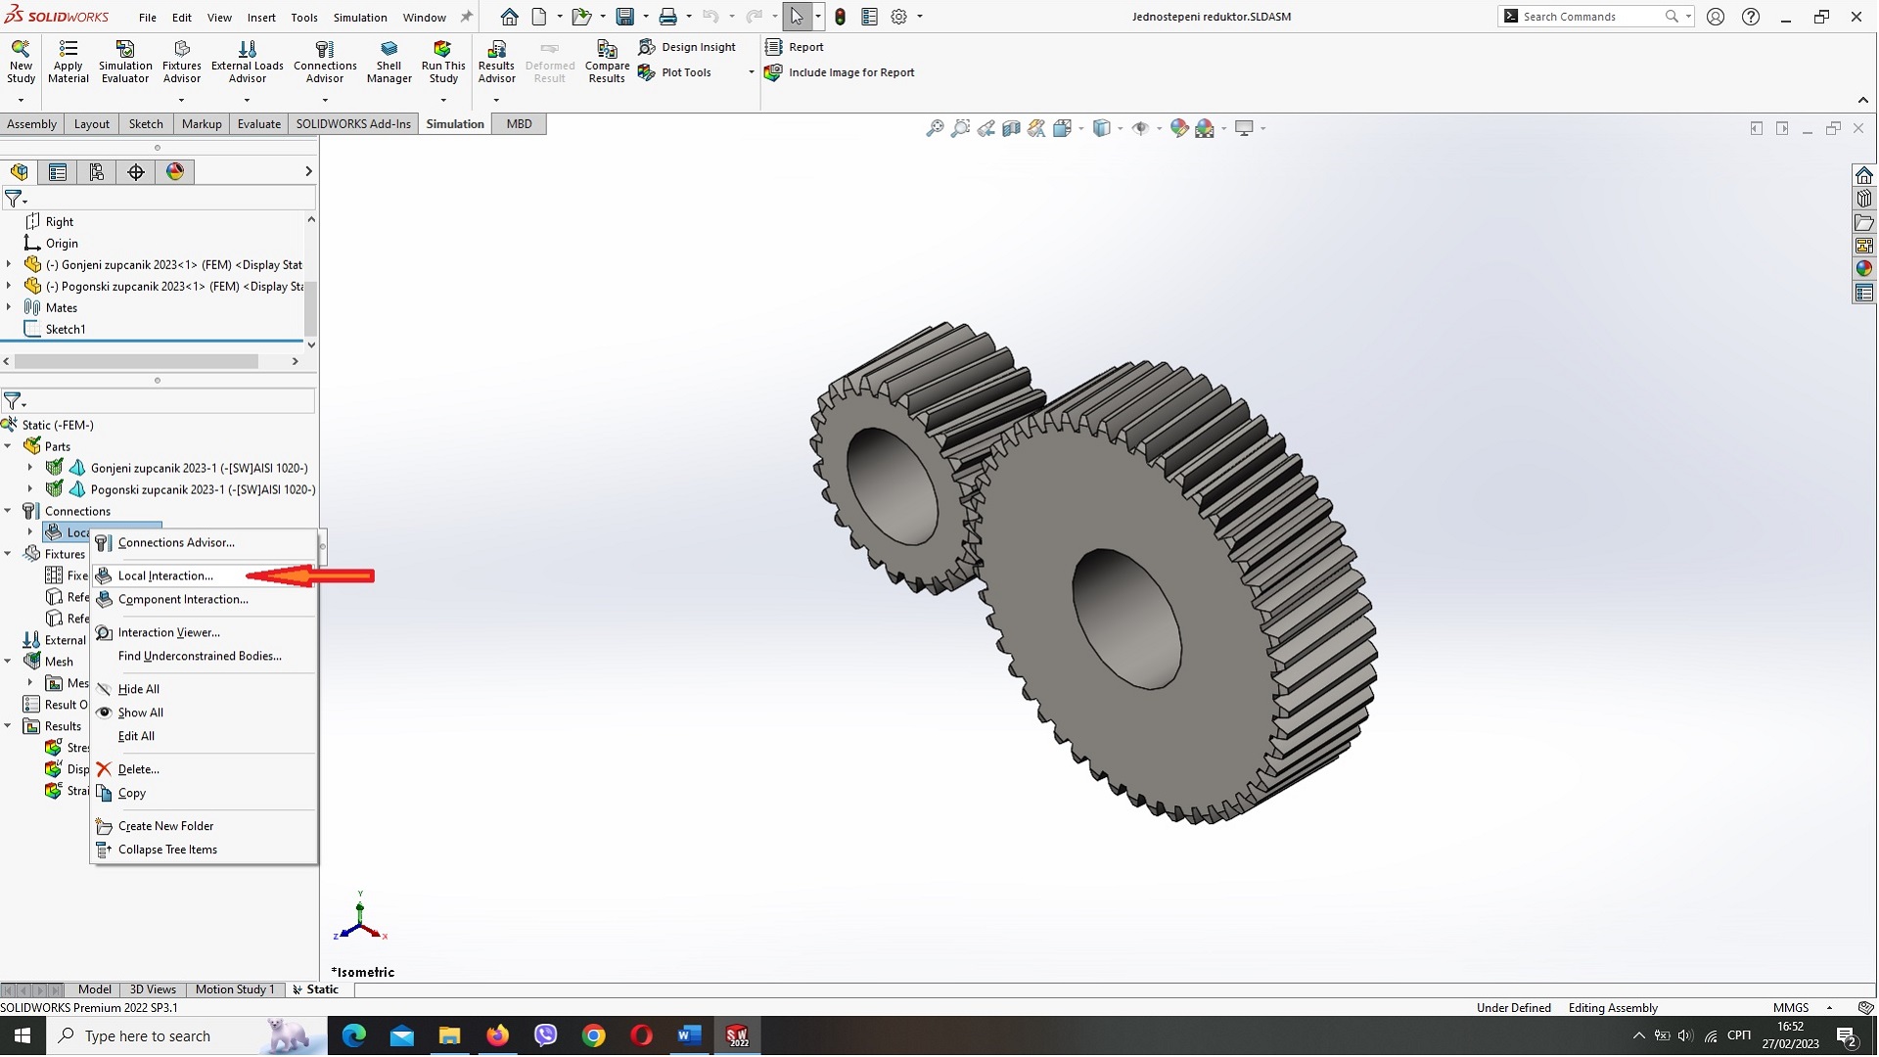Screen dimensions: 1879x1057
Task: Open ConfigurationManager tab icon
Action: click(97, 172)
